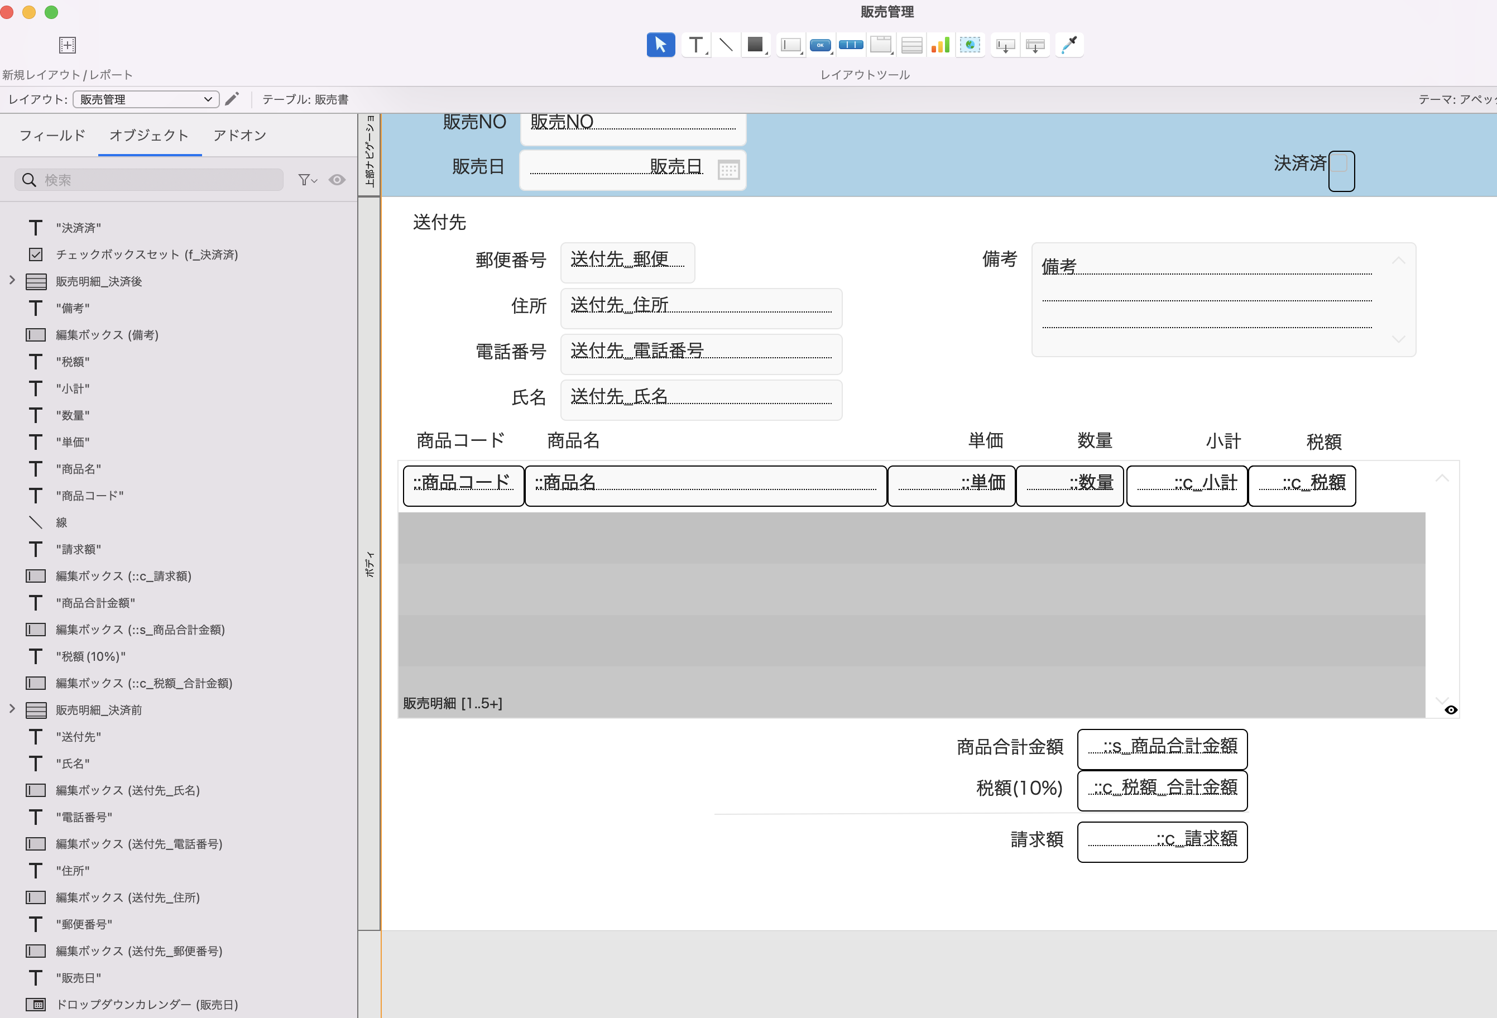The width and height of the screenshot is (1497, 1018).
Task: Select the Button tool with OK label
Action: [820, 45]
